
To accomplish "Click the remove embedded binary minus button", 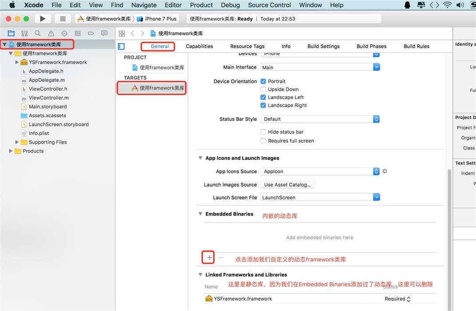I will [221, 258].
